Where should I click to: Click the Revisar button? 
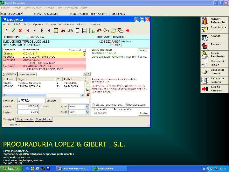coord(144,113)
